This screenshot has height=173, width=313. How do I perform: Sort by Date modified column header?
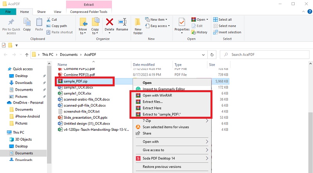(x=144, y=64)
